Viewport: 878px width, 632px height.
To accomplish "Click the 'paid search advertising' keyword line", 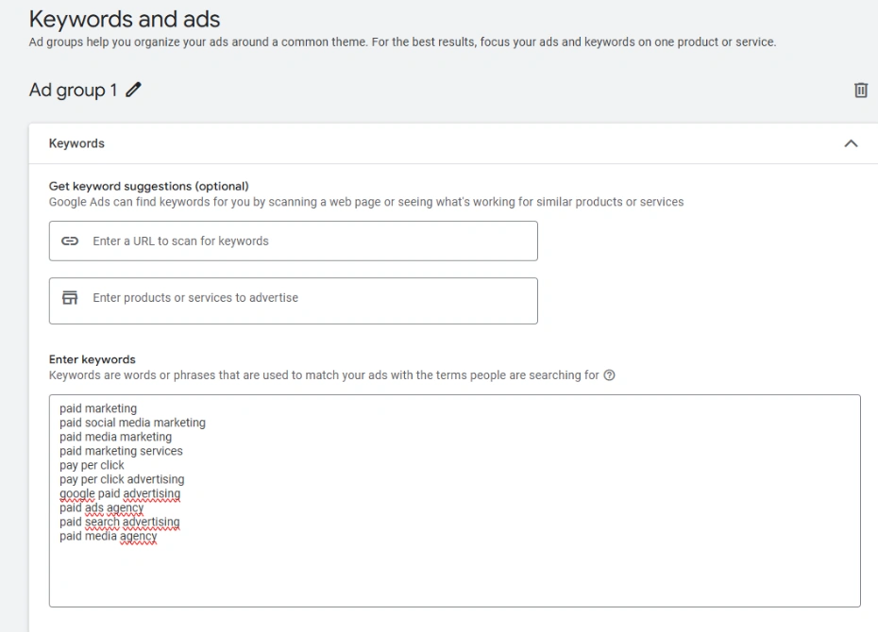I will click(119, 522).
